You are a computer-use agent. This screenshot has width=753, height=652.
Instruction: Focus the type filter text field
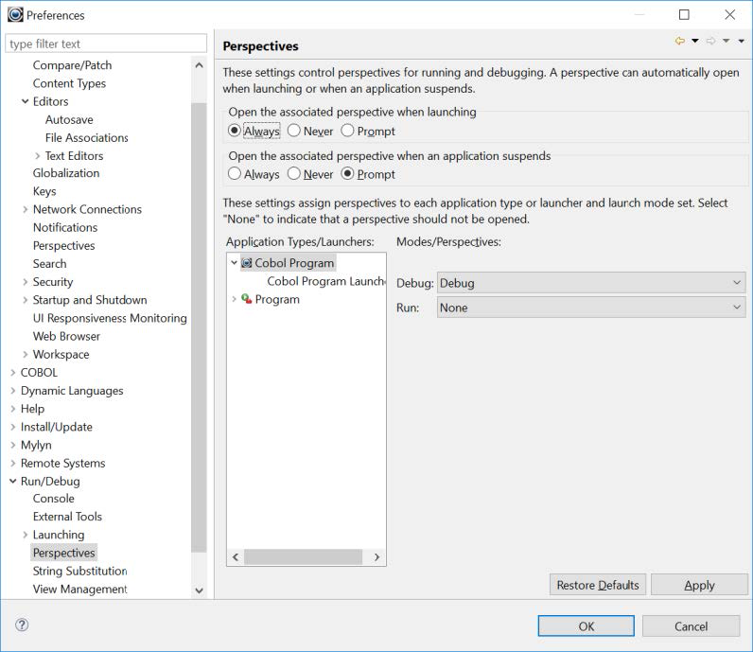click(106, 44)
